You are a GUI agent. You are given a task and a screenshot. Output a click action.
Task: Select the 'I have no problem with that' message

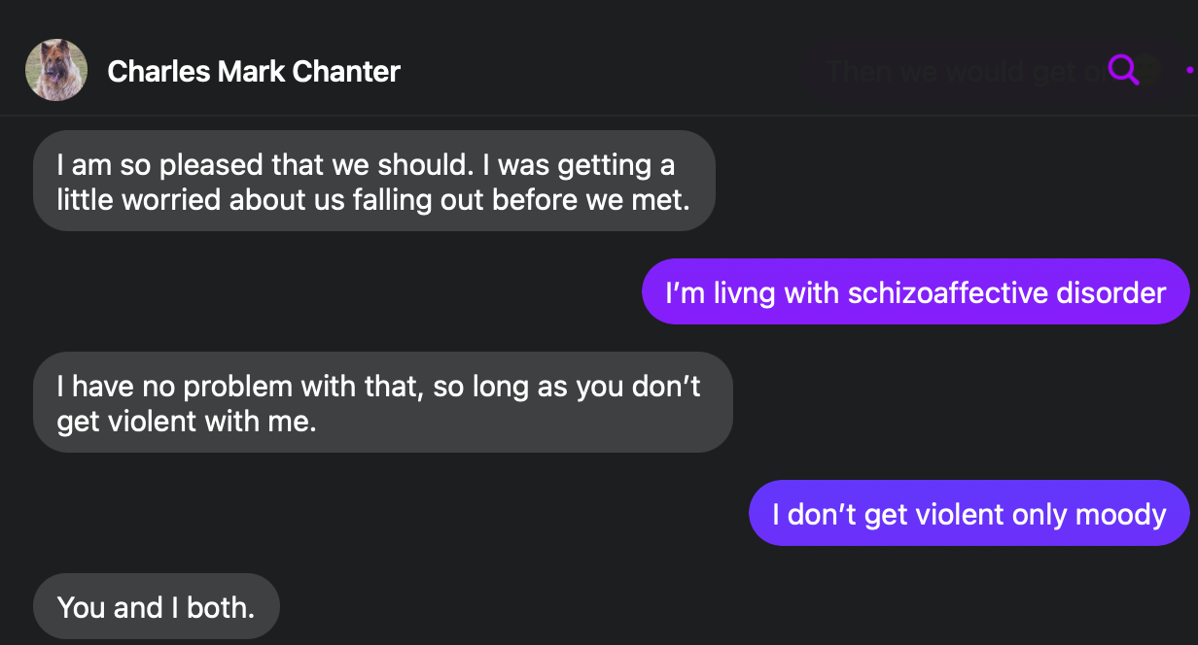383,402
